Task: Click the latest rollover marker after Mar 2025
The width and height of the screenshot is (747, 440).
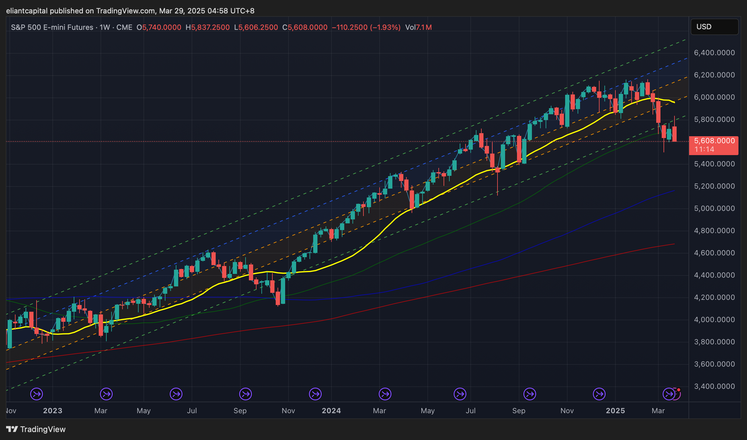Action: pos(668,394)
